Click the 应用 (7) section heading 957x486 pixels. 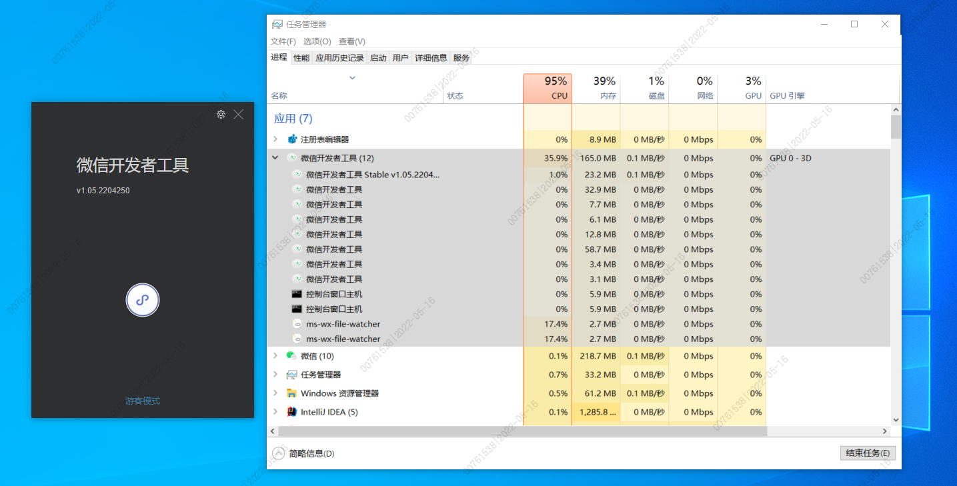tap(293, 119)
